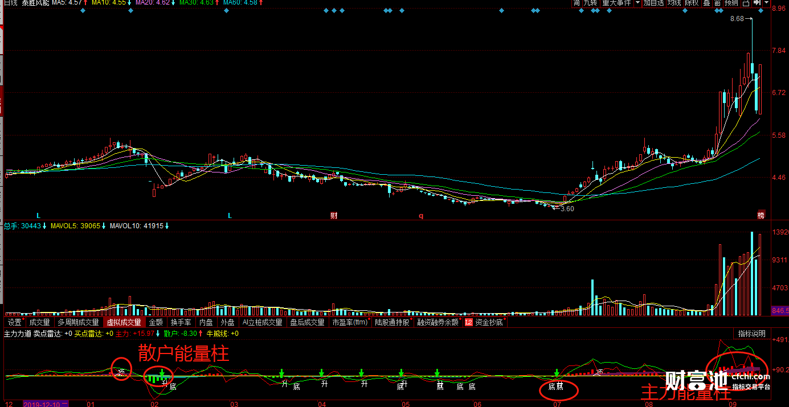Click the 8.96 value on price axis

778,9
